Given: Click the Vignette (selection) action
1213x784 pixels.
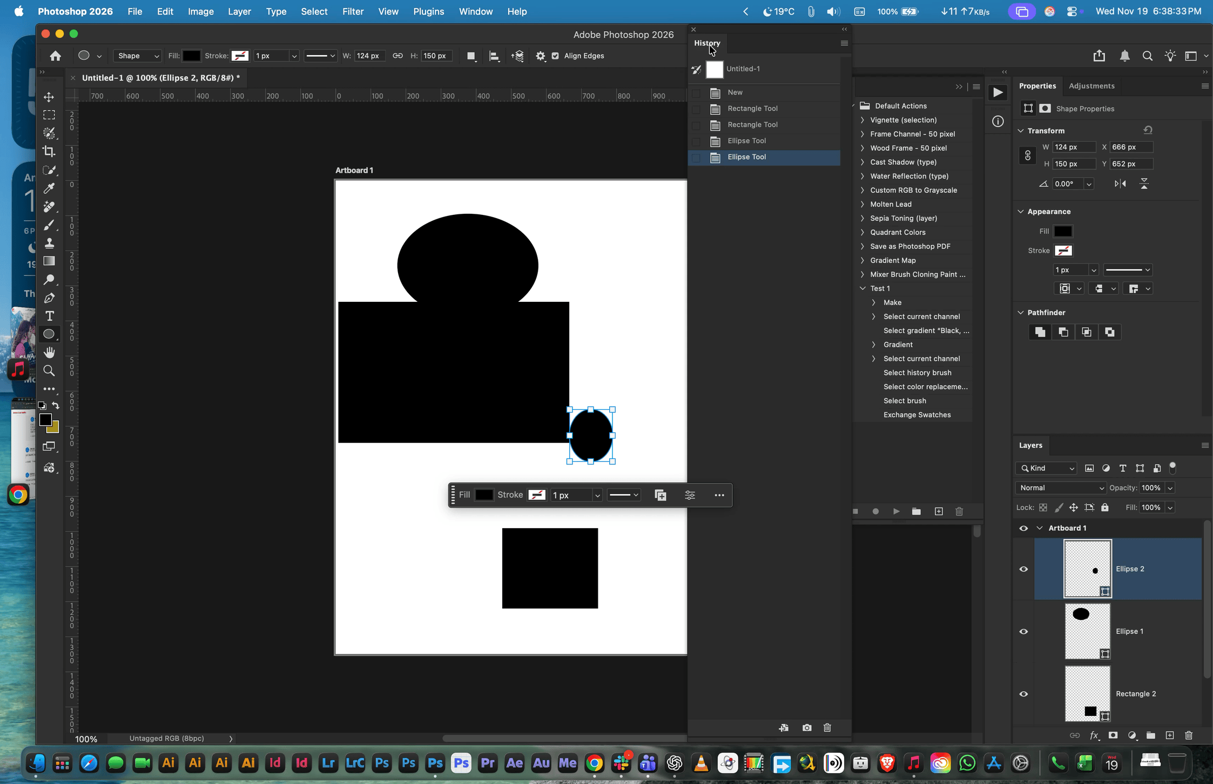Looking at the screenshot, I should (x=903, y=120).
